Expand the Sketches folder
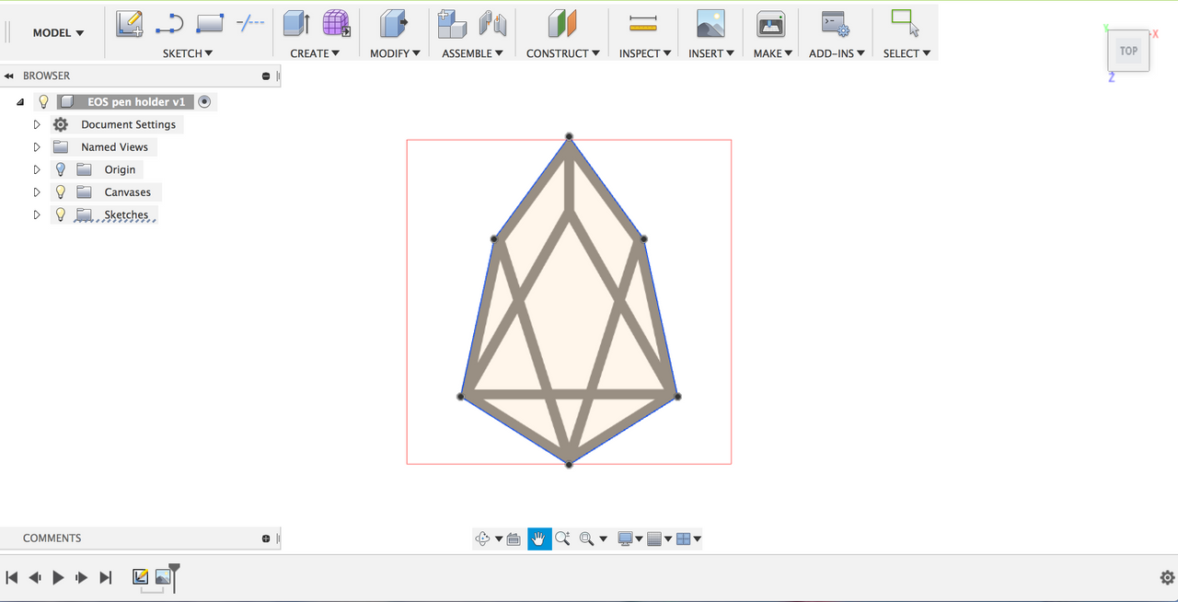 (37, 214)
